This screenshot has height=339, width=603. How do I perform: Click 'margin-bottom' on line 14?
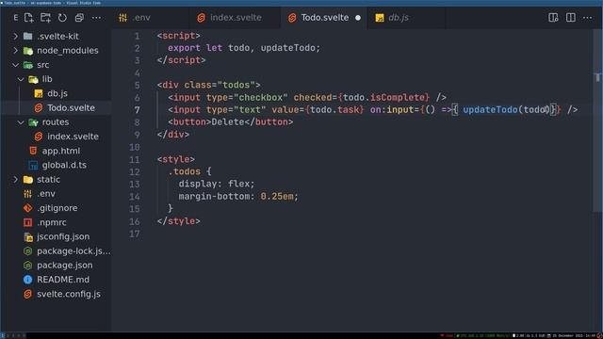coord(214,197)
